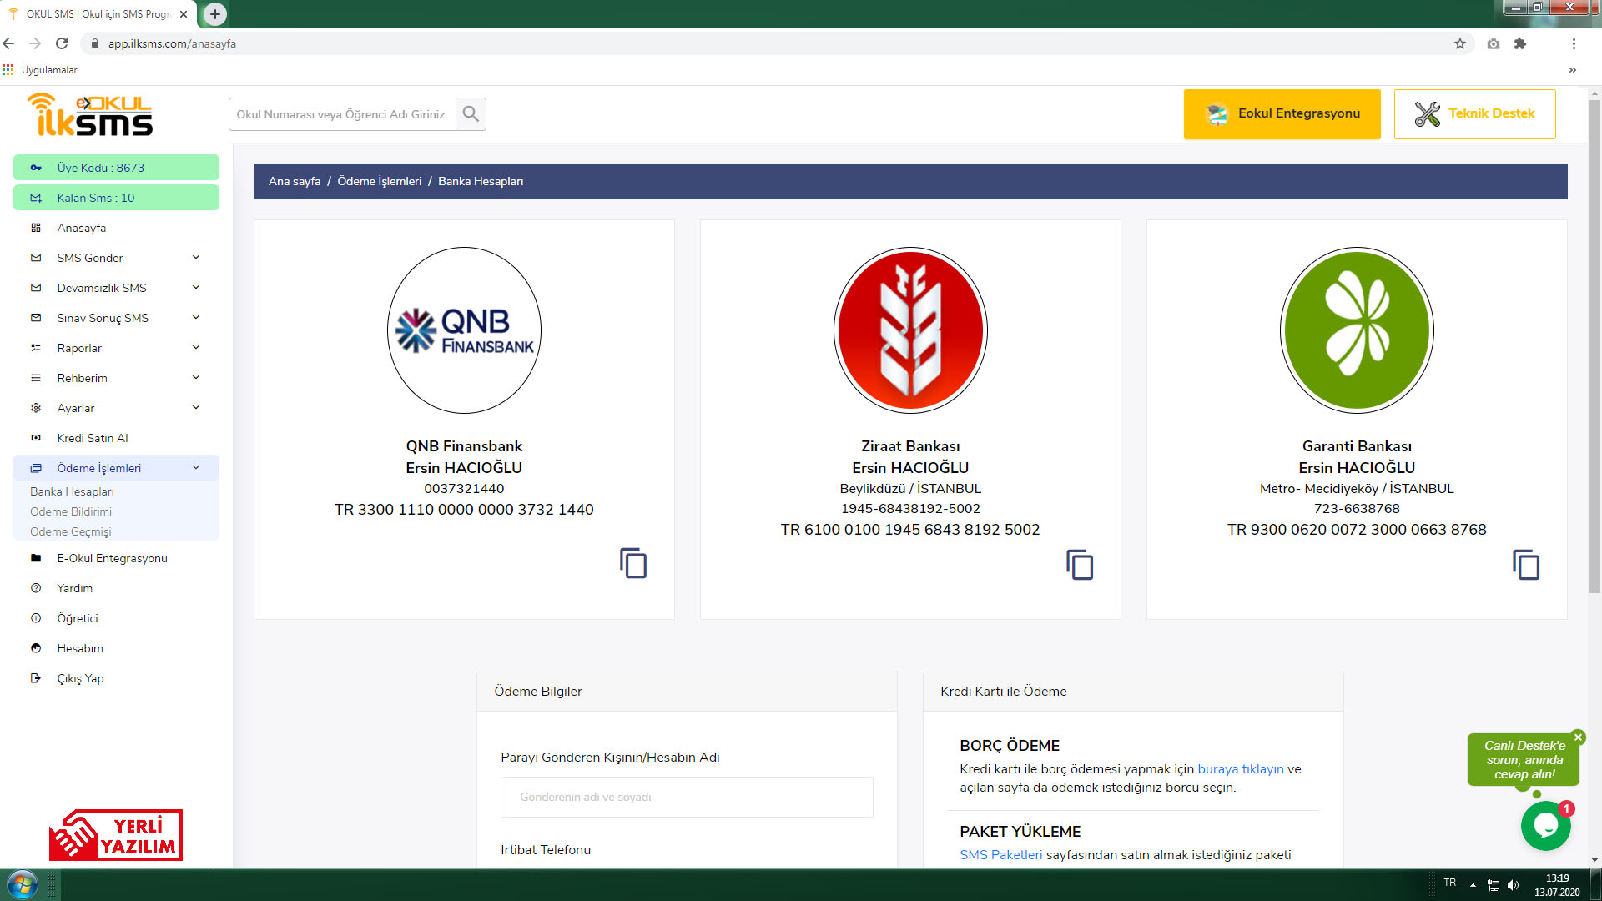Screen dimensions: 1602x901
Task: Expand the SMS Gönder menu chevron
Action: click(x=196, y=257)
